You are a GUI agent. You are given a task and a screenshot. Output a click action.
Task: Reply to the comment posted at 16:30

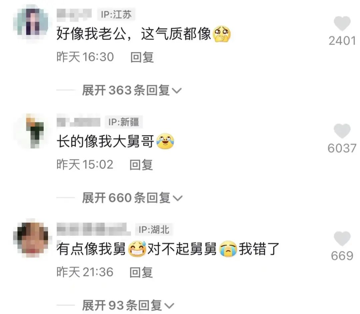tap(142, 57)
